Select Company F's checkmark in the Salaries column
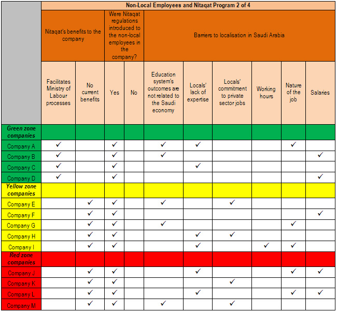The height and width of the screenshot is (312, 337). pos(320,213)
